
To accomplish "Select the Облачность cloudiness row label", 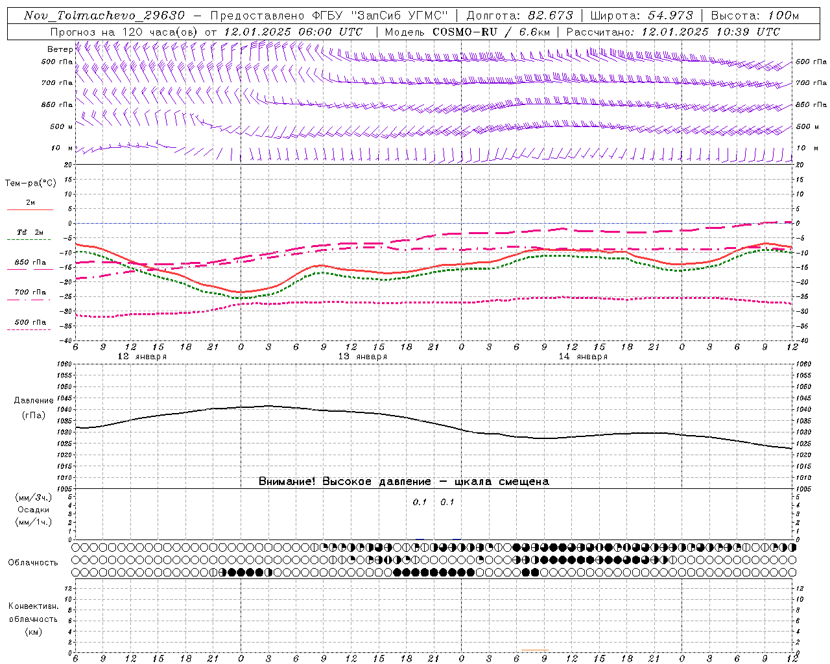I will 33,562.
